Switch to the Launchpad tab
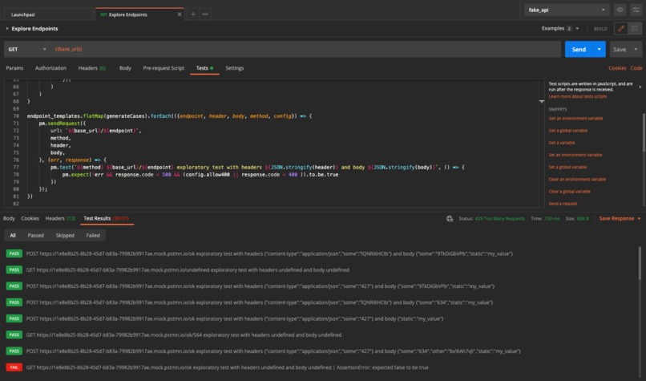Screen dimensions: 646x381 coord(48,14)
